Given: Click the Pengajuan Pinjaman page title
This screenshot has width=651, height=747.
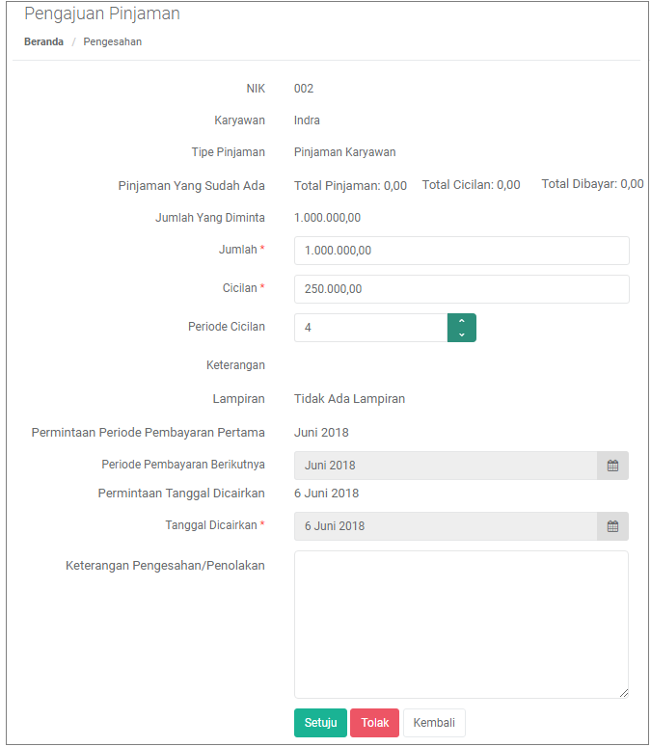Looking at the screenshot, I should pyautogui.click(x=102, y=13).
